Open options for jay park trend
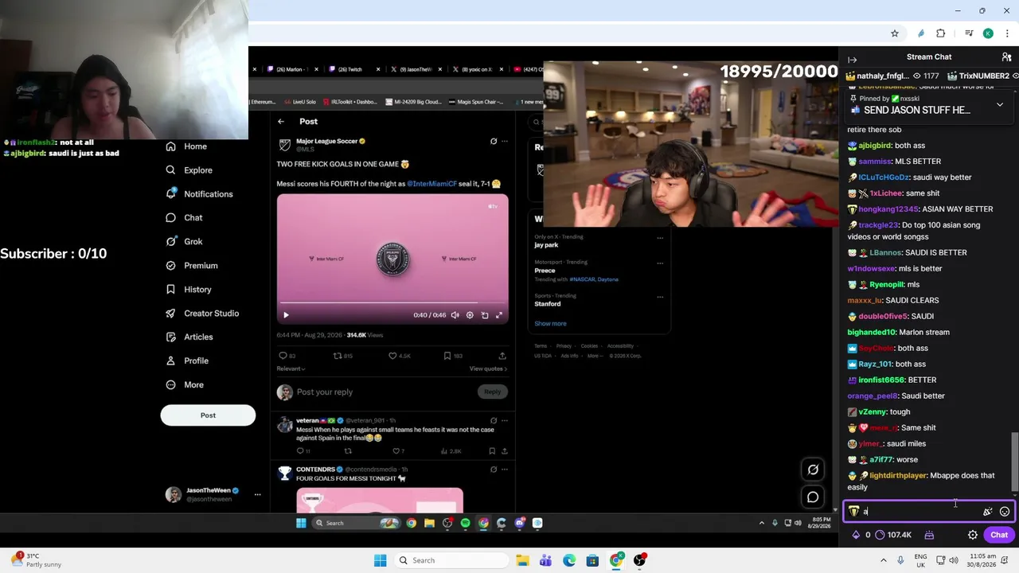 click(x=660, y=237)
